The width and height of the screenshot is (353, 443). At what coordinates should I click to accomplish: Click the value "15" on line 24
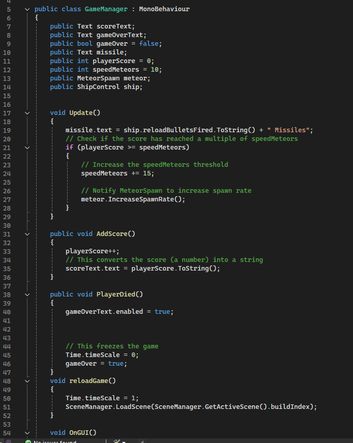(x=146, y=173)
